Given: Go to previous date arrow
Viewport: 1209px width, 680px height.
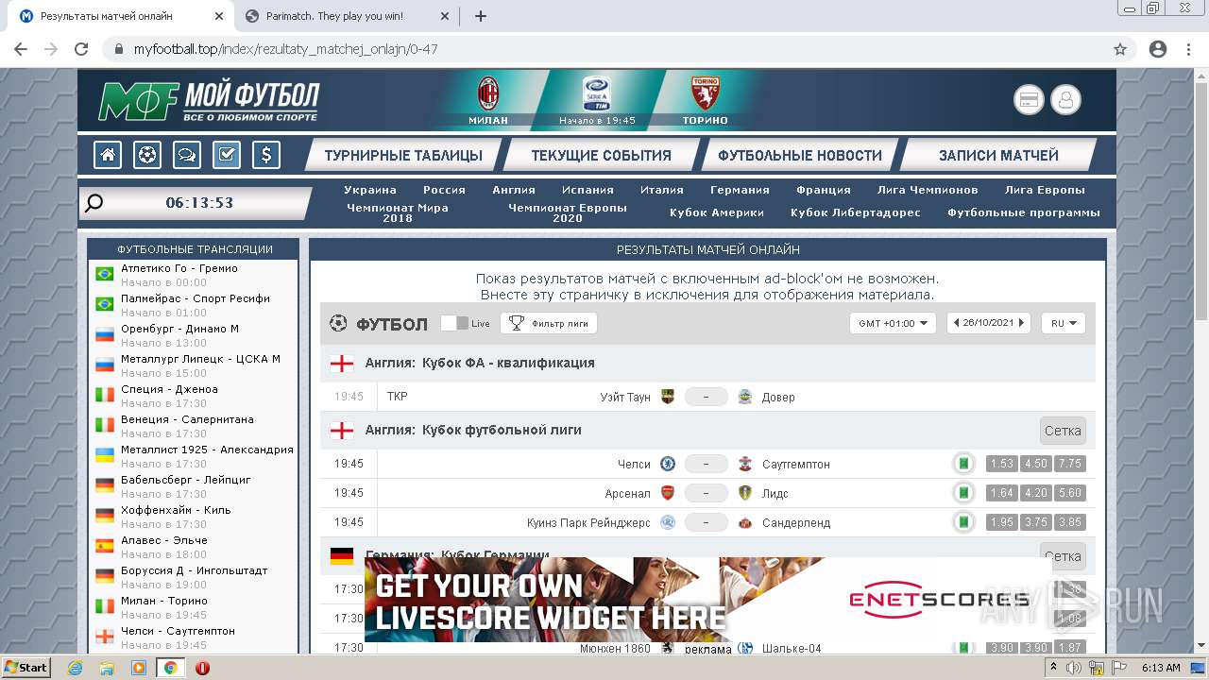Looking at the screenshot, I should (x=956, y=323).
